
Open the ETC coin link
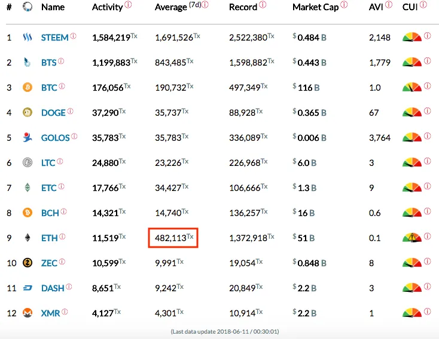tap(48, 188)
